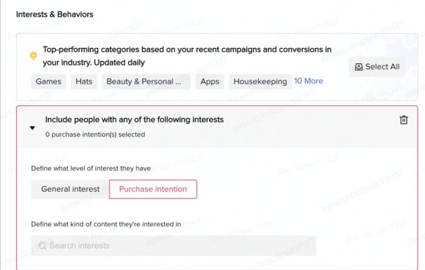Click the magnifier icon in Search interests

[x=43, y=246]
